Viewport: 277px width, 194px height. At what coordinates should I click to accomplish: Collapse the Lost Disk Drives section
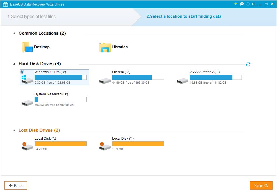tap(14, 130)
